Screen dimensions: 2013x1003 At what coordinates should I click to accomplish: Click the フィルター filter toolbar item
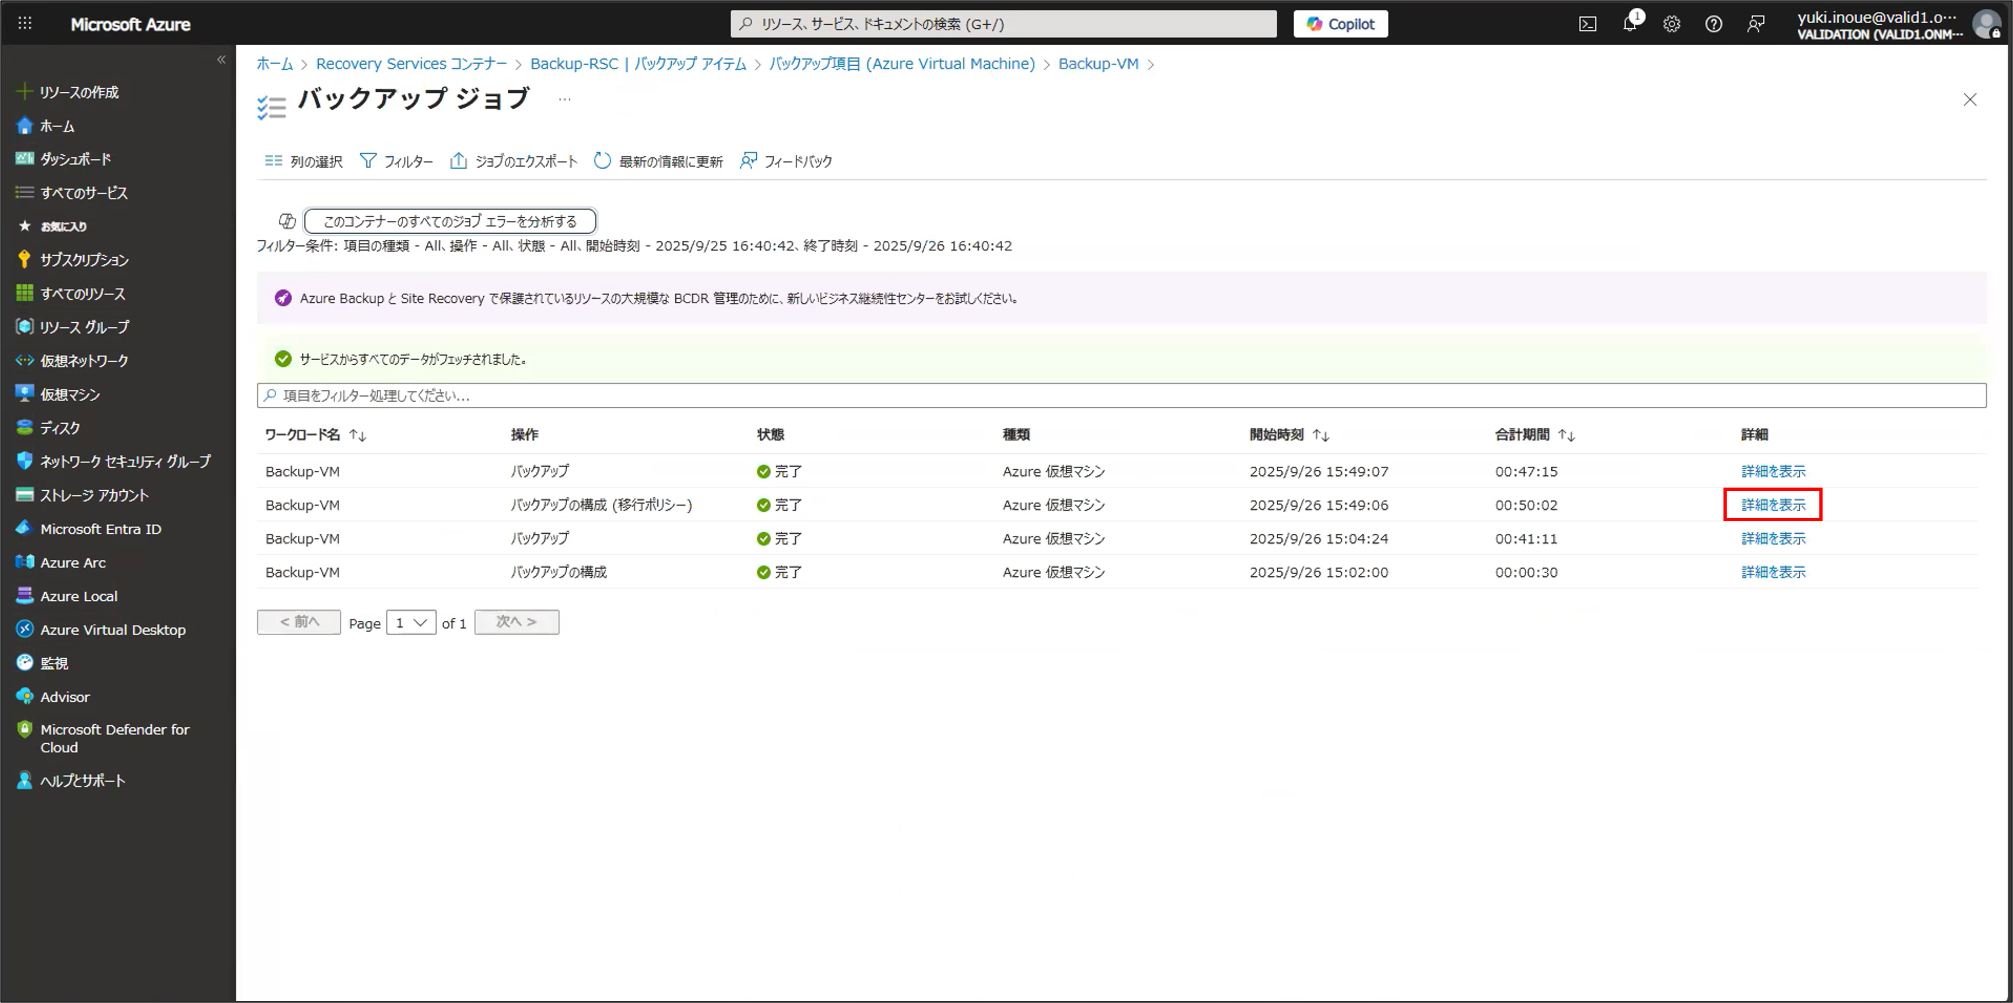pyautogui.click(x=396, y=161)
